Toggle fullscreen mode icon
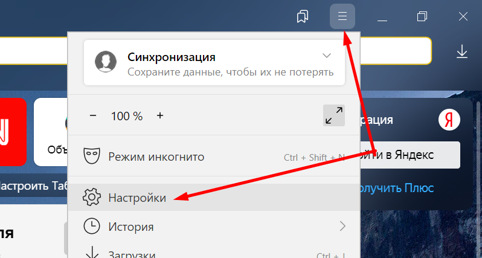Screen dimensions: 482x258 [x=334, y=115]
